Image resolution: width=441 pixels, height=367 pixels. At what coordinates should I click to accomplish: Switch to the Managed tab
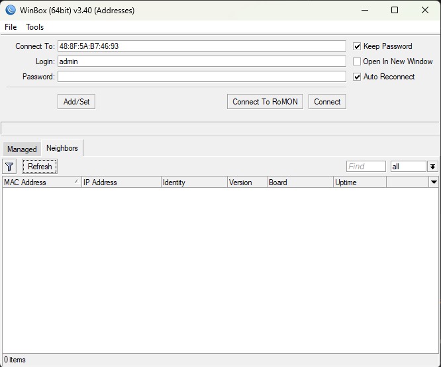click(22, 149)
